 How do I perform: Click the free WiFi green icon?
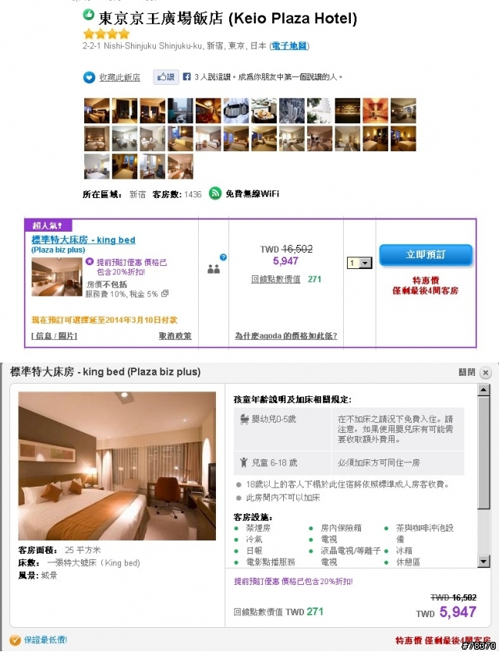tap(215, 193)
